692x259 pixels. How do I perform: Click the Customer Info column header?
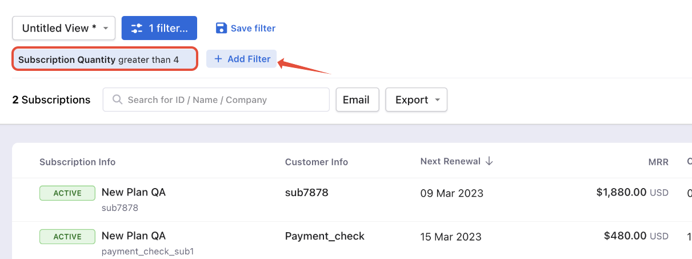pyautogui.click(x=317, y=162)
